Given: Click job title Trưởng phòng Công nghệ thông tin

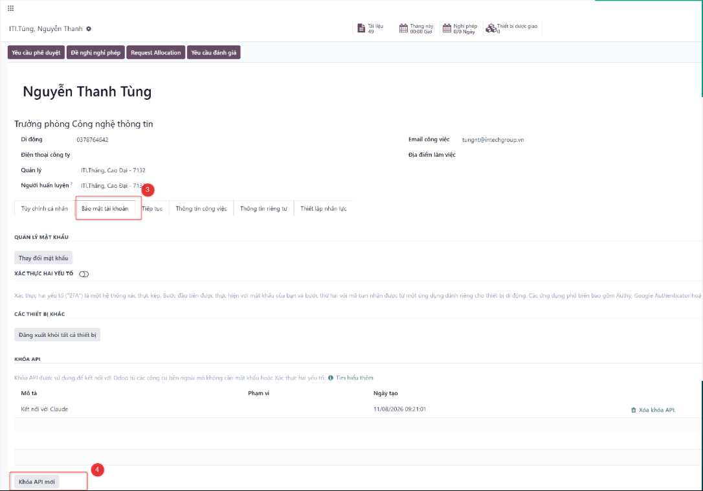Looking at the screenshot, I should pyautogui.click(x=84, y=124).
